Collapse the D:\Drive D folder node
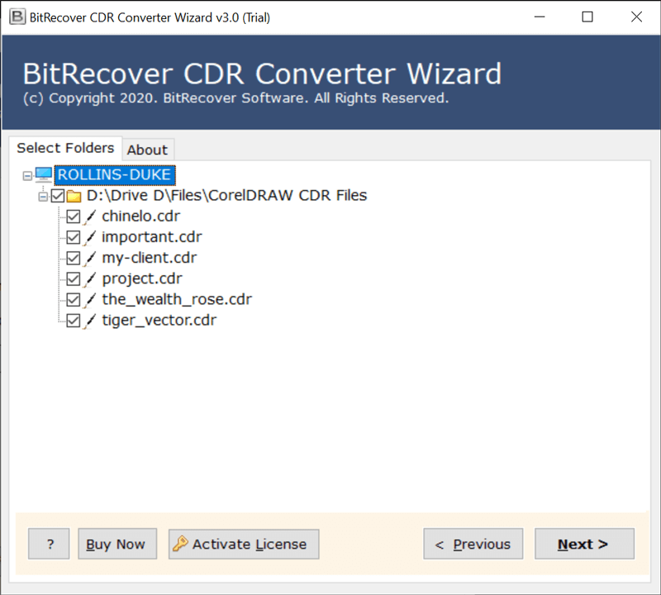Screen dimensions: 661x595 pyautogui.click(x=43, y=196)
